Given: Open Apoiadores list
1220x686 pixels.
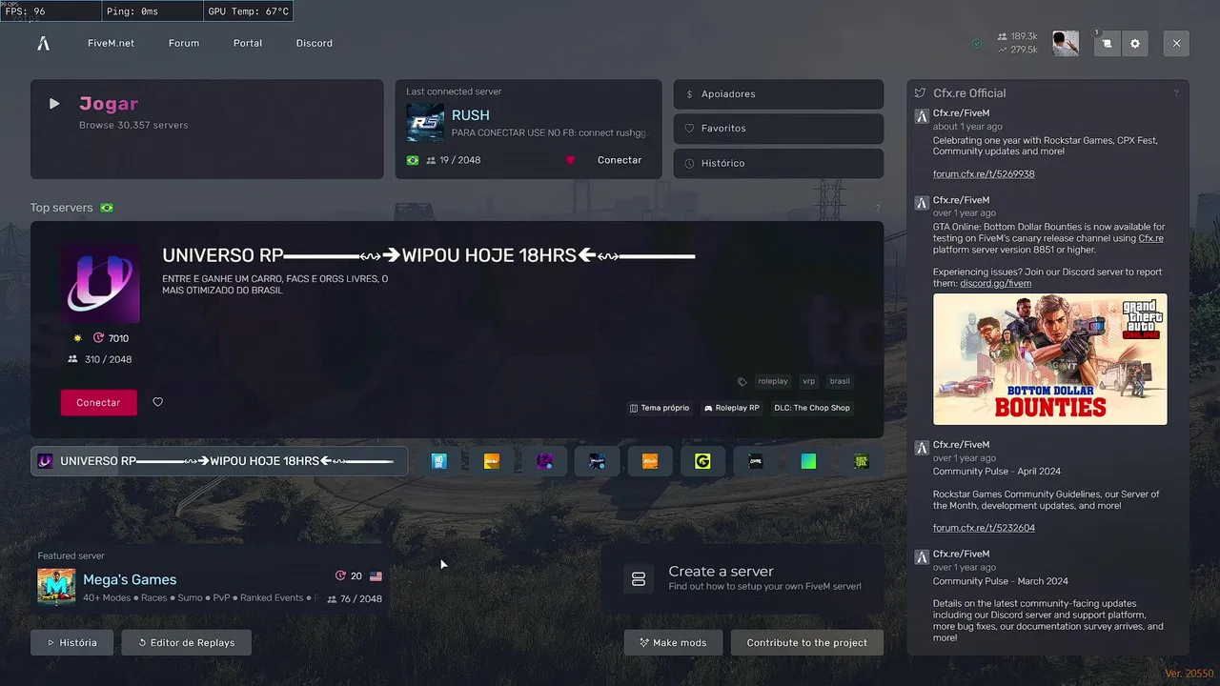Looking at the screenshot, I should pyautogui.click(x=779, y=94).
